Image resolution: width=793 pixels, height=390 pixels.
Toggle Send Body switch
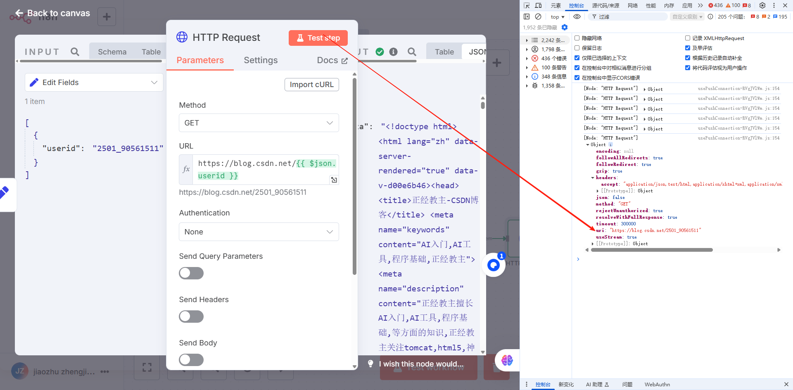click(x=191, y=360)
